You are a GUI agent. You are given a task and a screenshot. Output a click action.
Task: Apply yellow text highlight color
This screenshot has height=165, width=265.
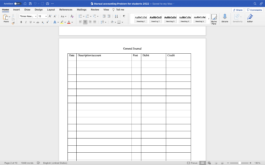pyautogui.click(x=62, y=22)
